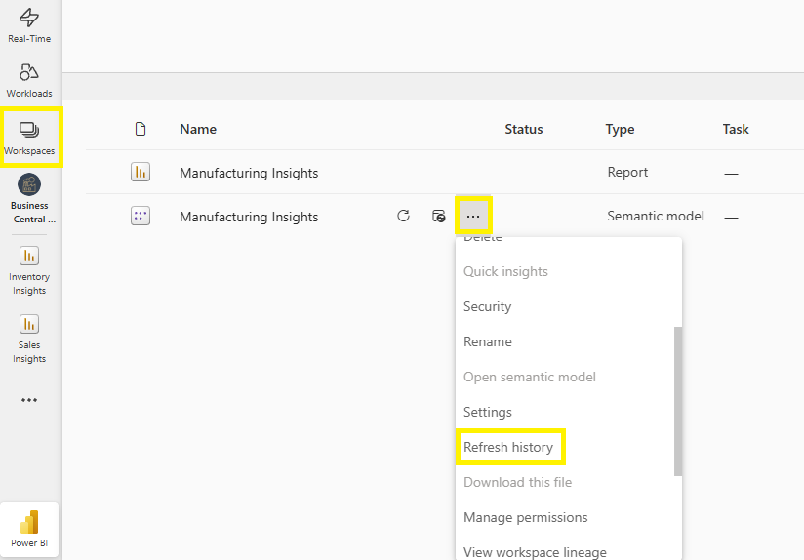Sort the list by Name column
Screen dimensions: 804x560
[198, 129]
